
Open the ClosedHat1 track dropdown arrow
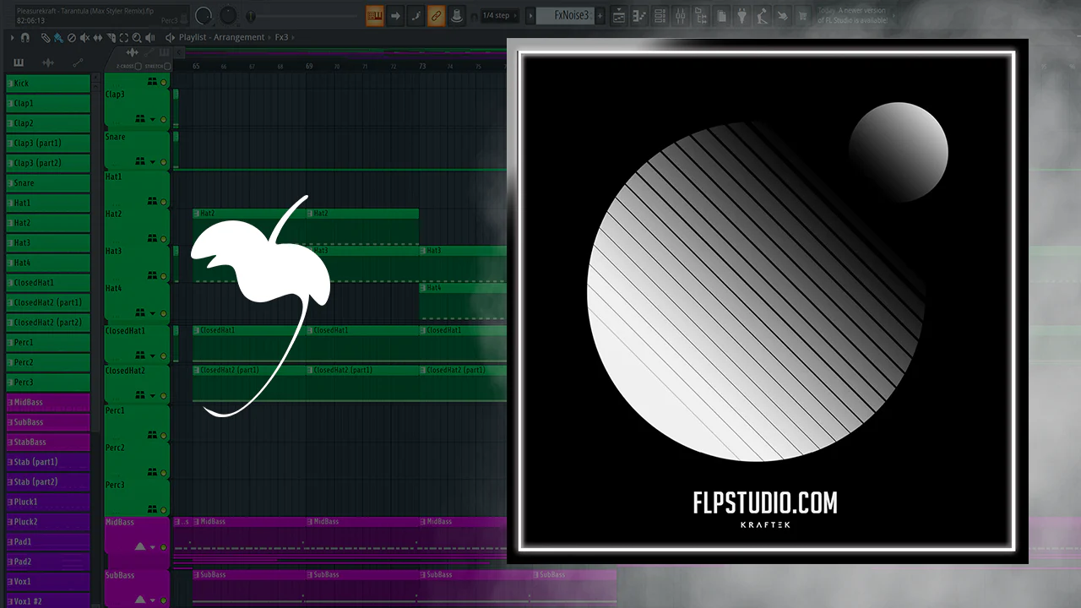tap(153, 356)
